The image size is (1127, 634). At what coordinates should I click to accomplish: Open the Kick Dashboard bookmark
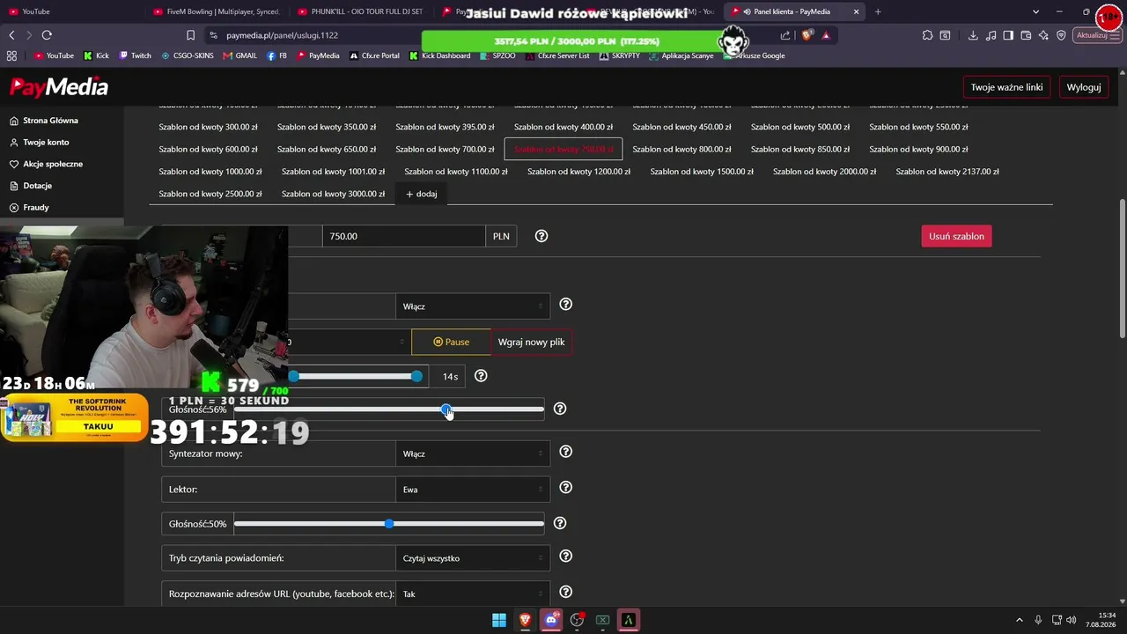(x=440, y=55)
